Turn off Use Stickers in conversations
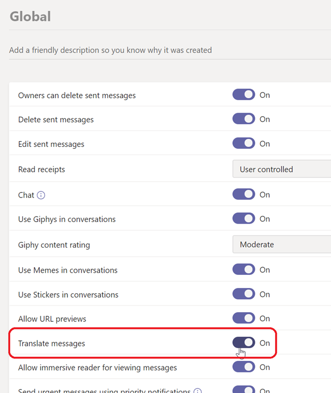Screen dimensions: 331x393 (244, 294)
